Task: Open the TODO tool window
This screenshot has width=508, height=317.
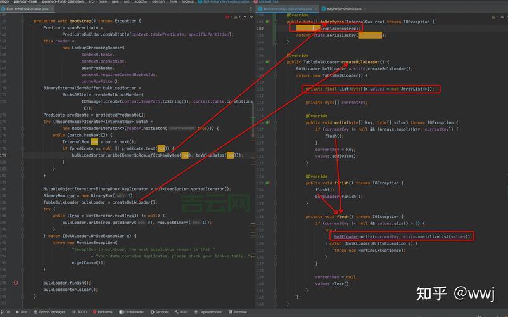Action: point(80,312)
